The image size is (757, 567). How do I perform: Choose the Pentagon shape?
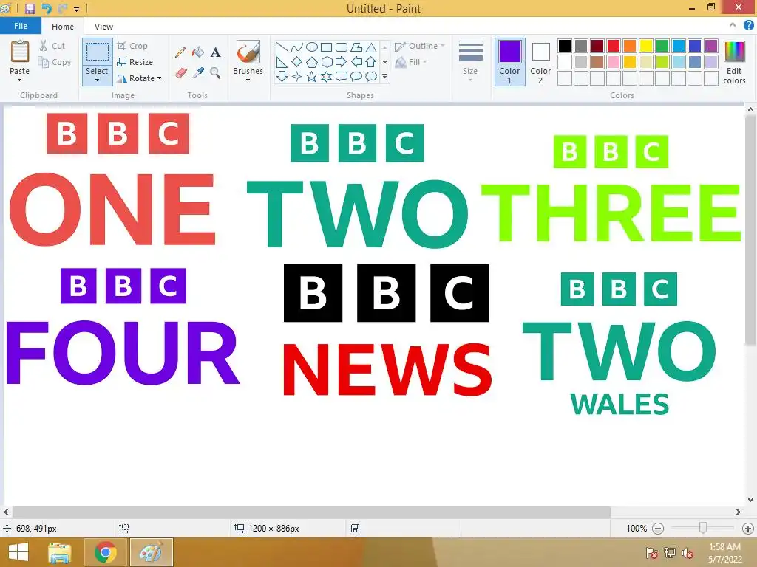(x=312, y=62)
